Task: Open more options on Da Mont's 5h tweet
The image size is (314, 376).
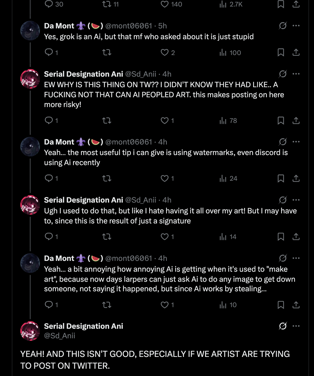Action: point(296,26)
